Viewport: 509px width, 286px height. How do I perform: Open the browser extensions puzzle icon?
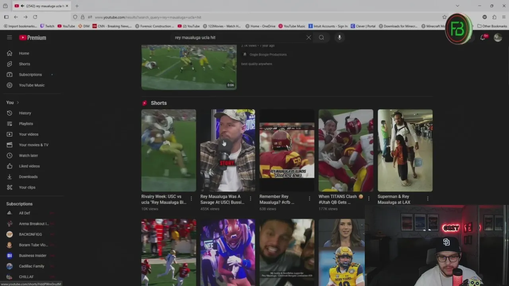[494, 17]
